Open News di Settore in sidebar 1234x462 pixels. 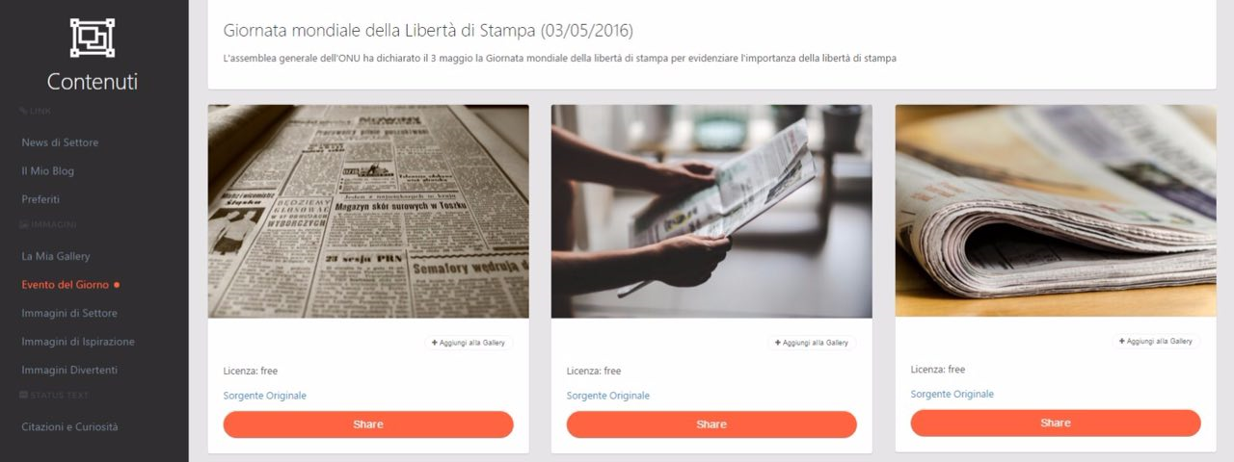click(60, 142)
